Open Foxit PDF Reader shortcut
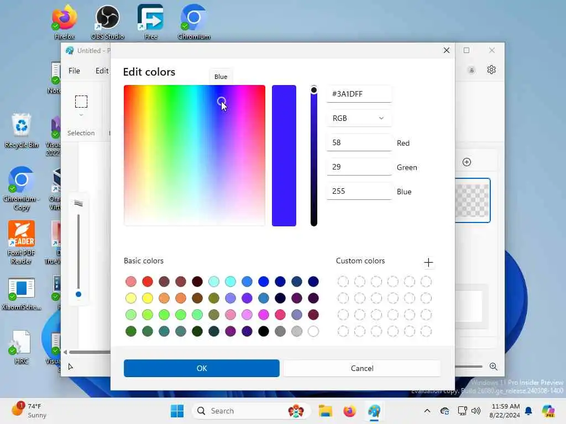 22,242
